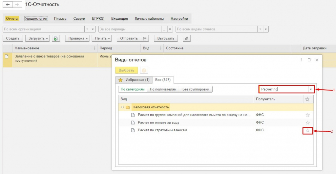336x174 pixels.
Task: Select Без группировки option
Action: [x=196, y=89]
